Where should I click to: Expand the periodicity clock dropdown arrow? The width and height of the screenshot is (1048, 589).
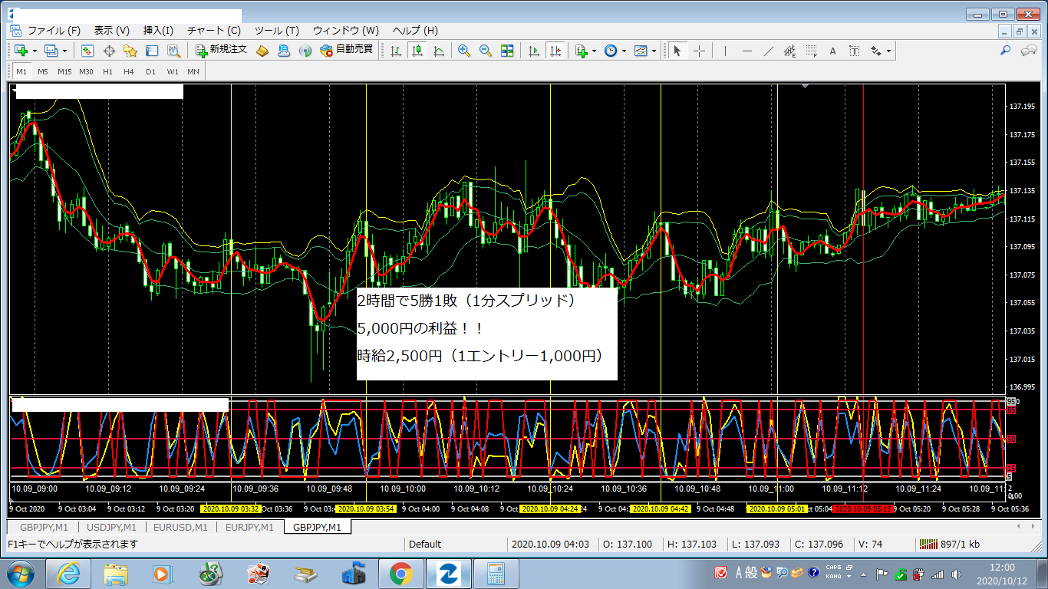click(x=624, y=51)
